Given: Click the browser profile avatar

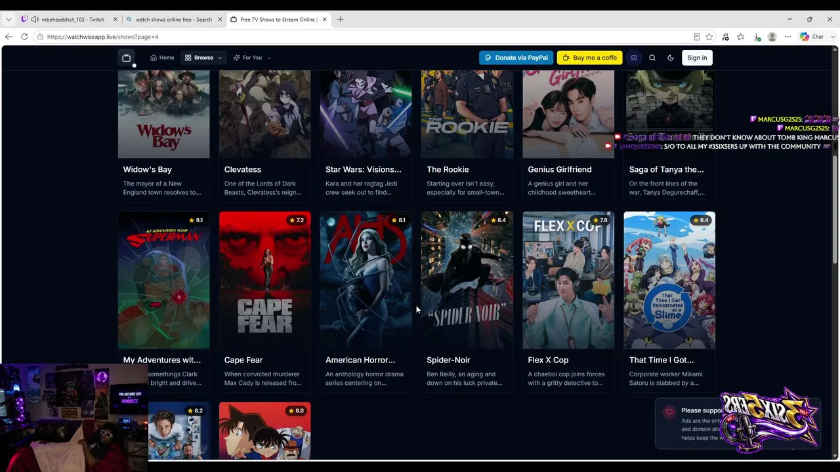Looking at the screenshot, I should [772, 37].
